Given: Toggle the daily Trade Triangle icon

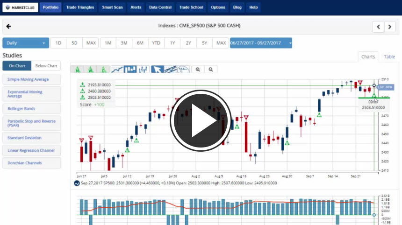Looking at the screenshot, I should [104, 69].
